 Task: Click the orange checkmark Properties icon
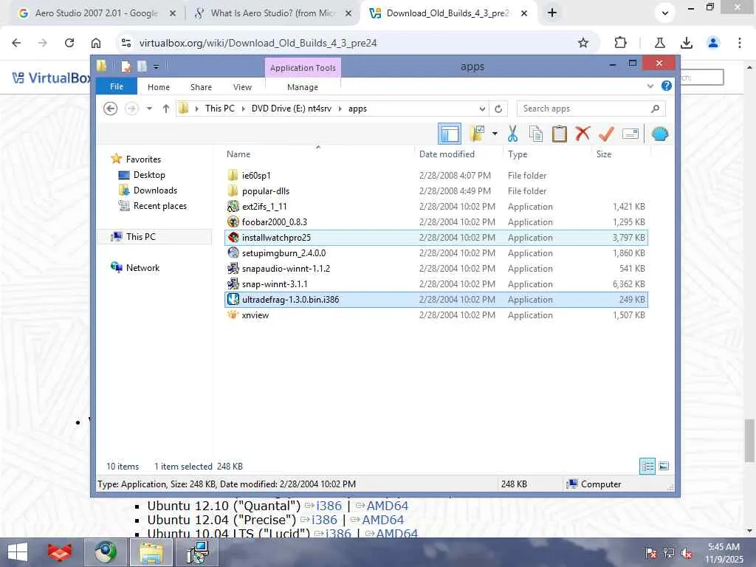click(606, 134)
